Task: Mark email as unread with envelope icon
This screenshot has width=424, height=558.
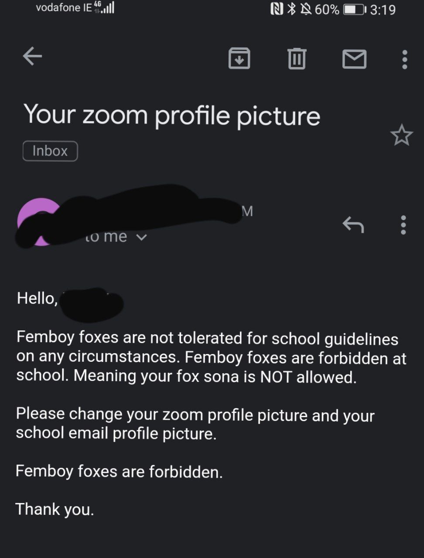Action: tap(354, 59)
